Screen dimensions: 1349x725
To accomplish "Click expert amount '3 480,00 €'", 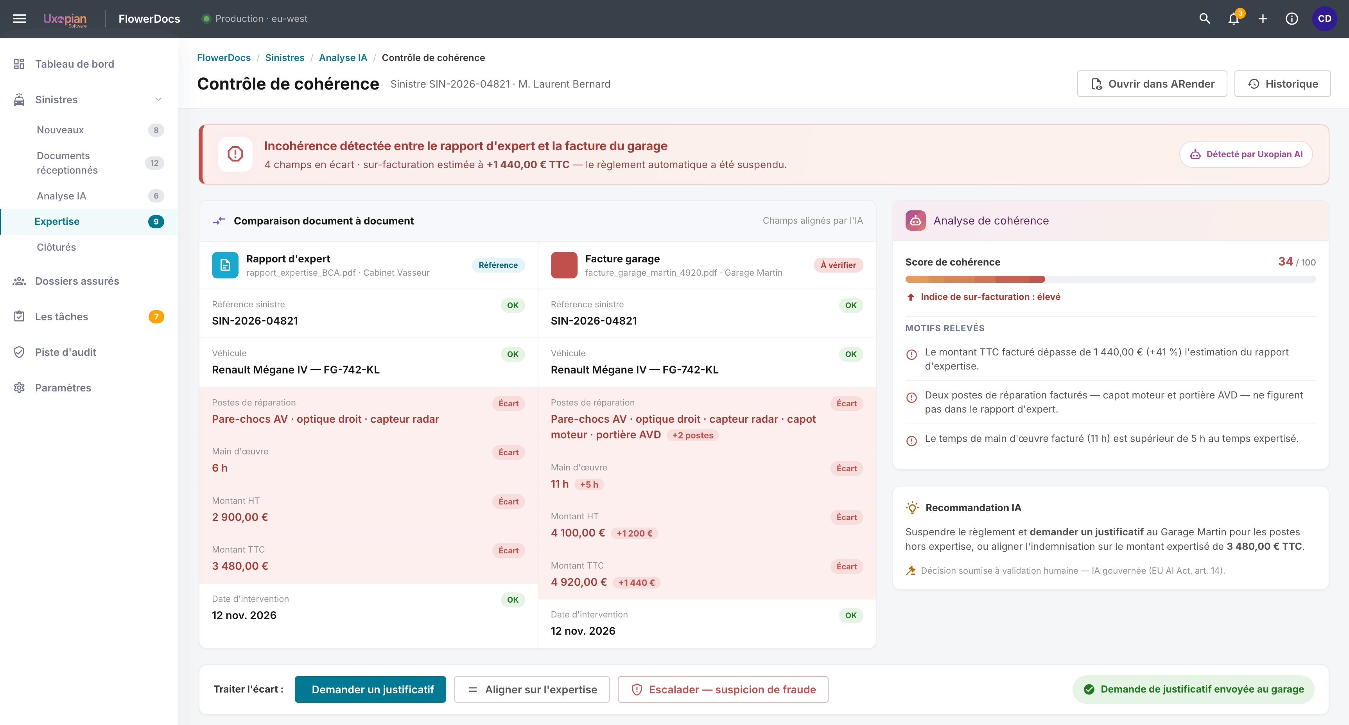I will click(x=240, y=566).
